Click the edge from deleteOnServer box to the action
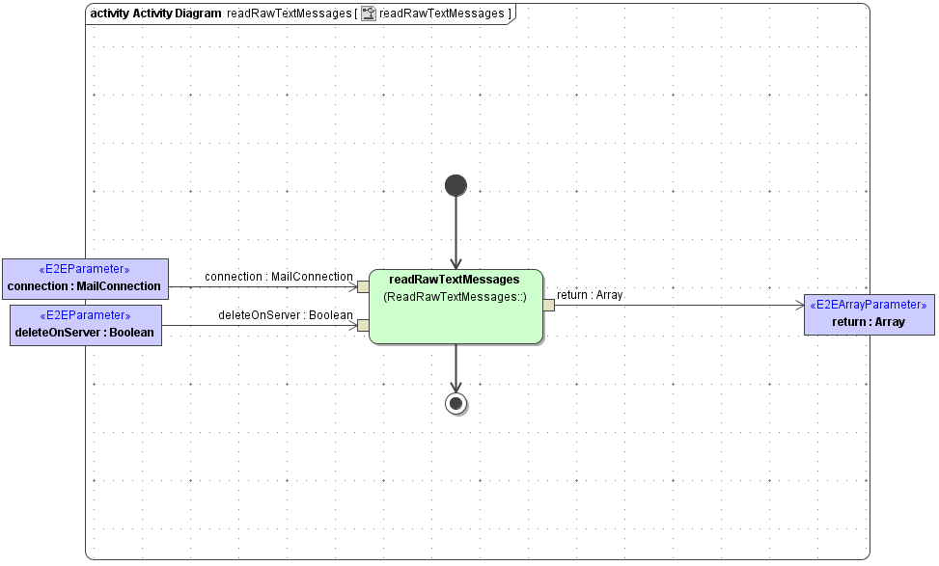This screenshot has width=939, height=566. [261, 325]
